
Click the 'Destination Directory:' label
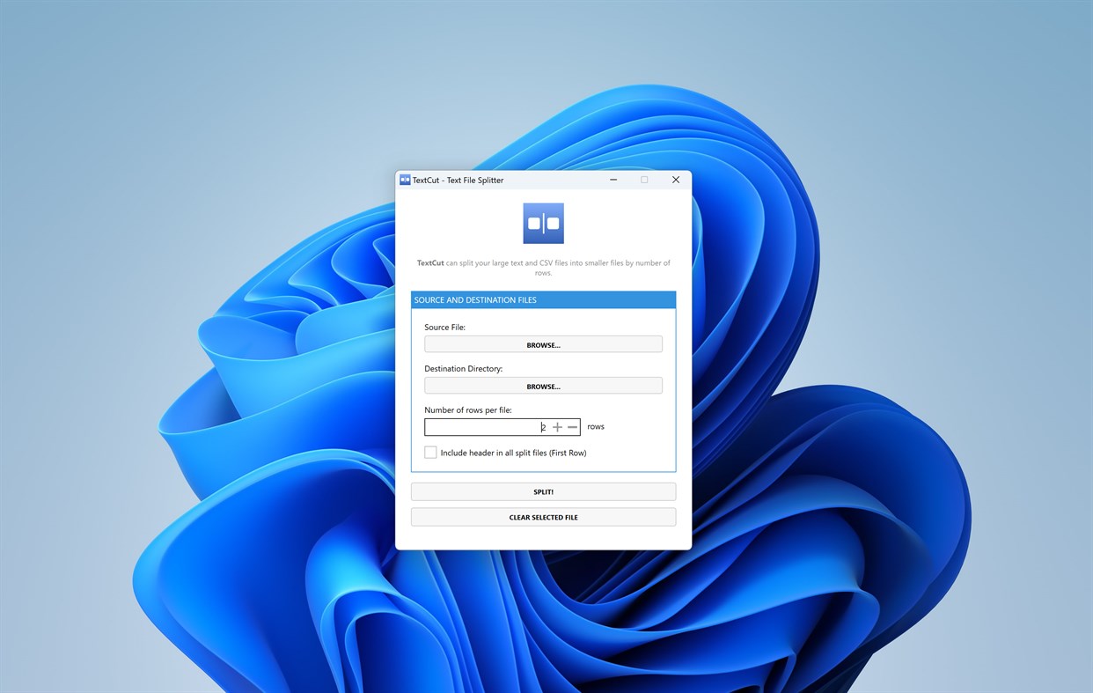pyautogui.click(x=463, y=369)
